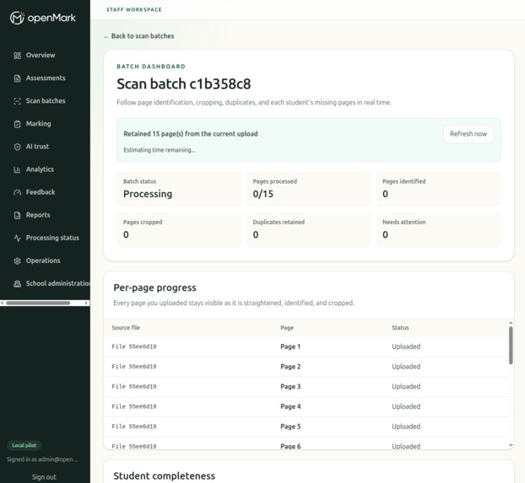Screen dimensions: 525x483
Task: Click the Pages cropped card
Action: [x=179, y=229]
